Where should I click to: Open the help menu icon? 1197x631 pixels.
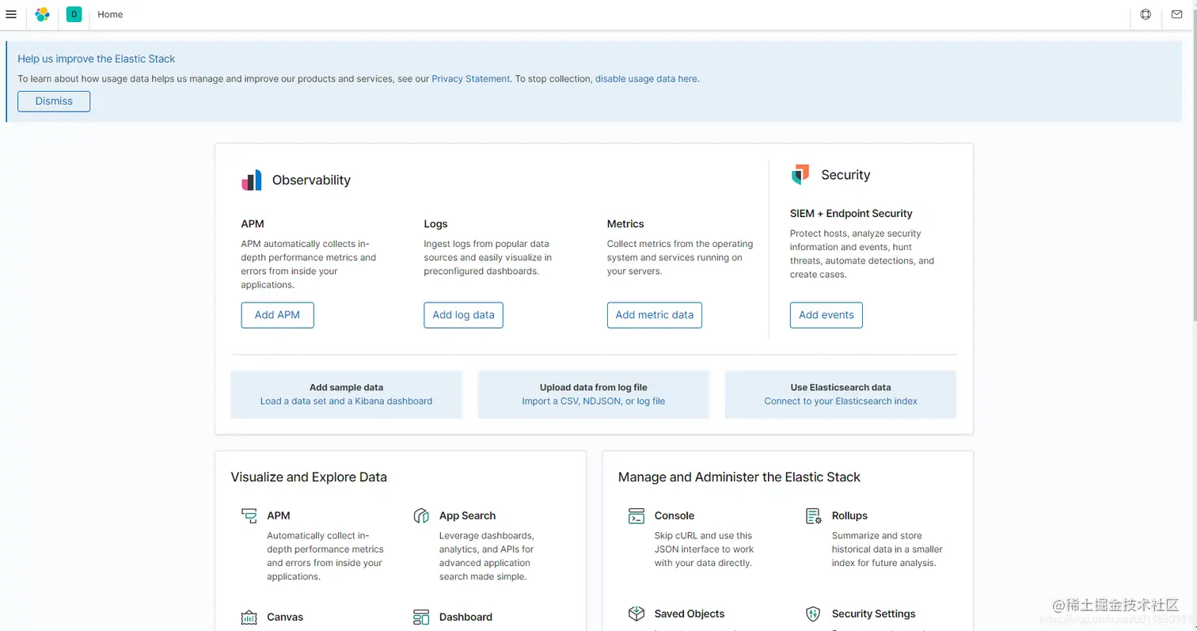[x=1146, y=14]
